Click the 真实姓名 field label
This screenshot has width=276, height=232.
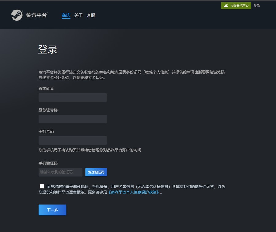click(46, 89)
